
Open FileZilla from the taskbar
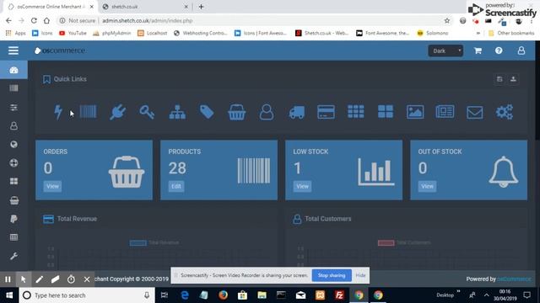coord(339,295)
